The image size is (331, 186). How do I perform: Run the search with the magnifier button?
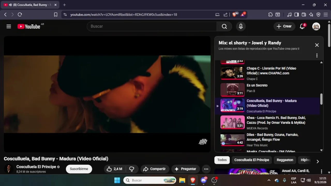coord(224,26)
